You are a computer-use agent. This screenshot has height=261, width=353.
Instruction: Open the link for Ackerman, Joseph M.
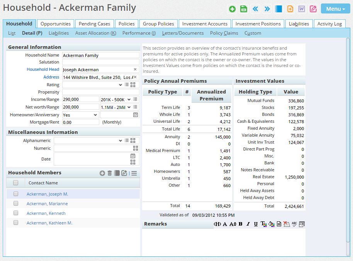coord(47,194)
